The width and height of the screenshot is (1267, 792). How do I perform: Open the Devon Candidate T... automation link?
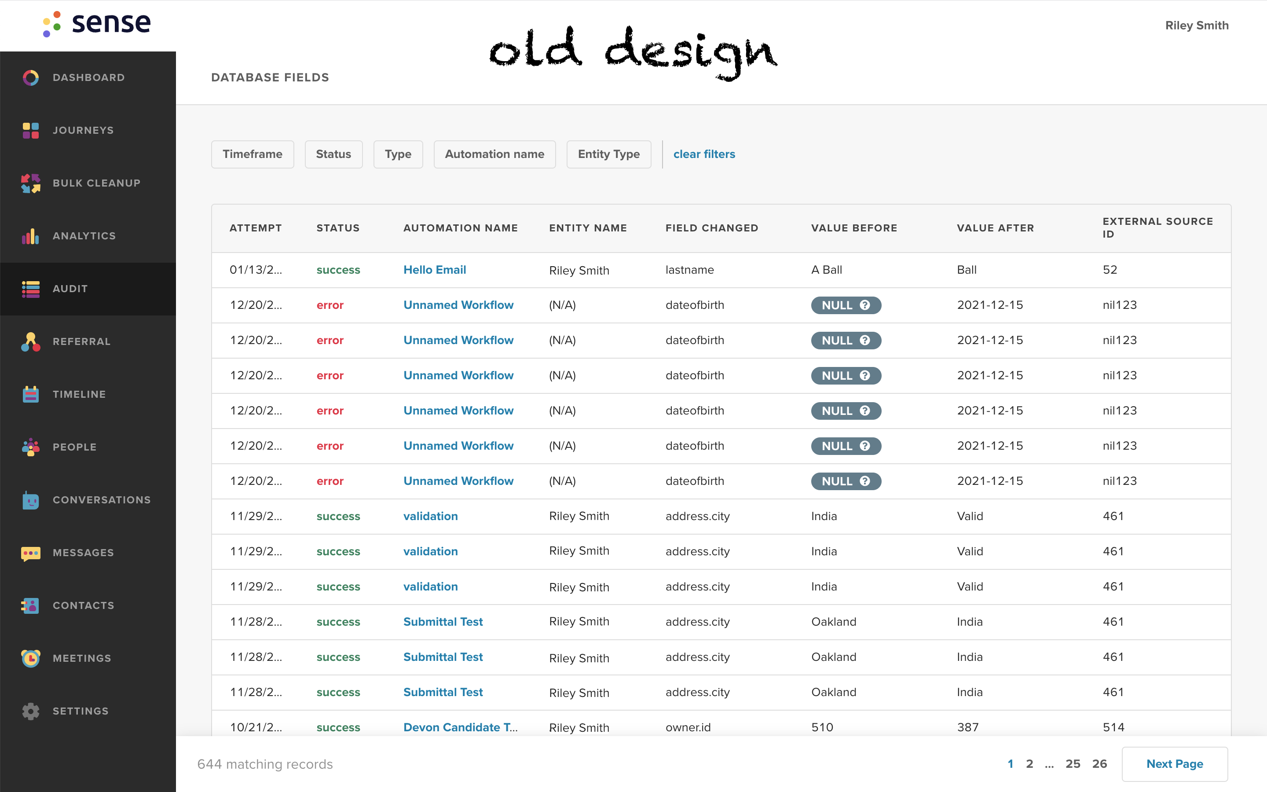(x=460, y=727)
